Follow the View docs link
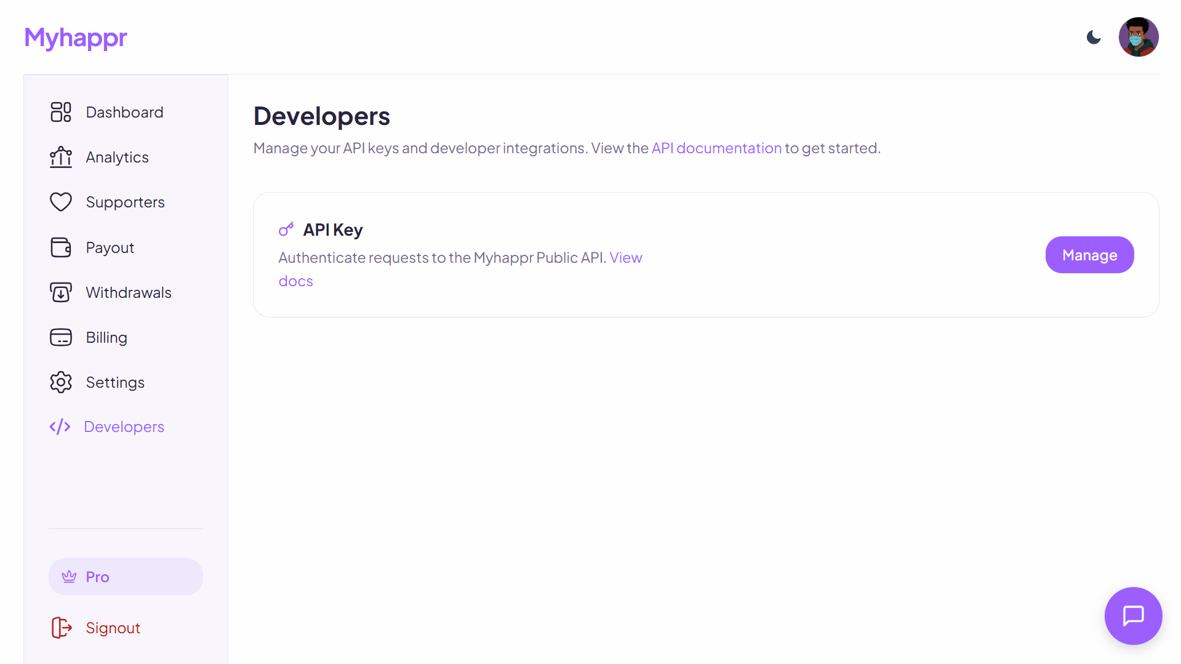This screenshot has width=1181, height=664. click(626, 258)
